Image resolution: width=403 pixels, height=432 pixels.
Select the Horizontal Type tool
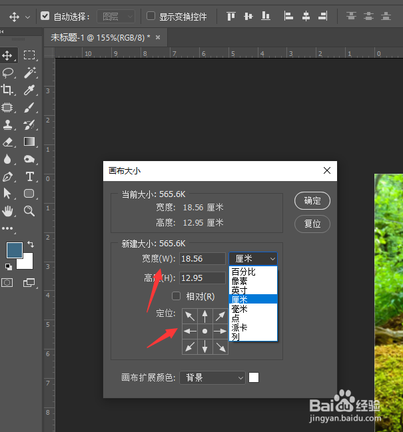coord(29,176)
